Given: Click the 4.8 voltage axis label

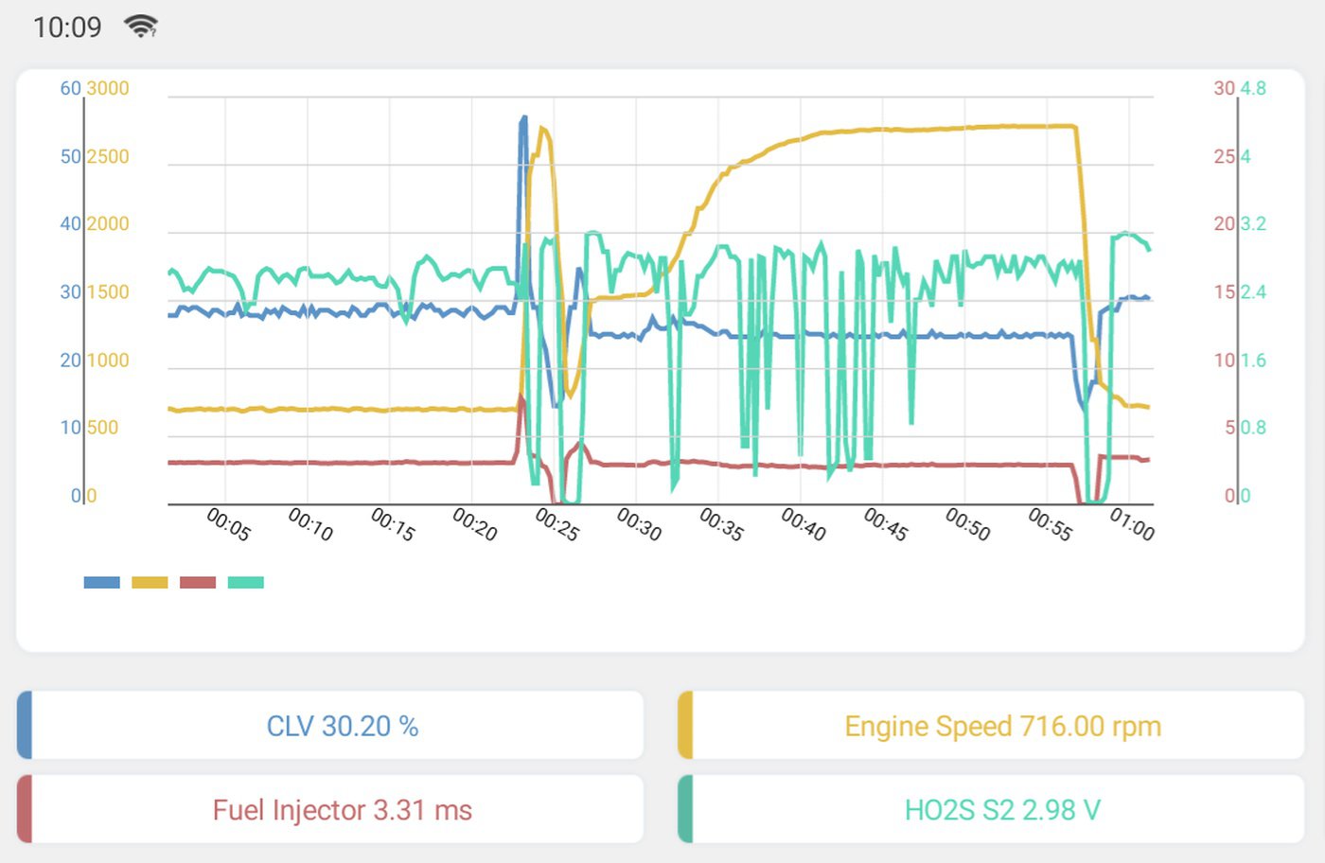Looking at the screenshot, I should 1253,88.
